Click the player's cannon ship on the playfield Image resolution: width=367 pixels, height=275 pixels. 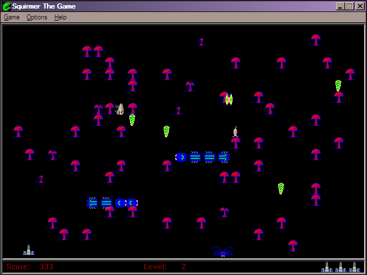coord(29,250)
